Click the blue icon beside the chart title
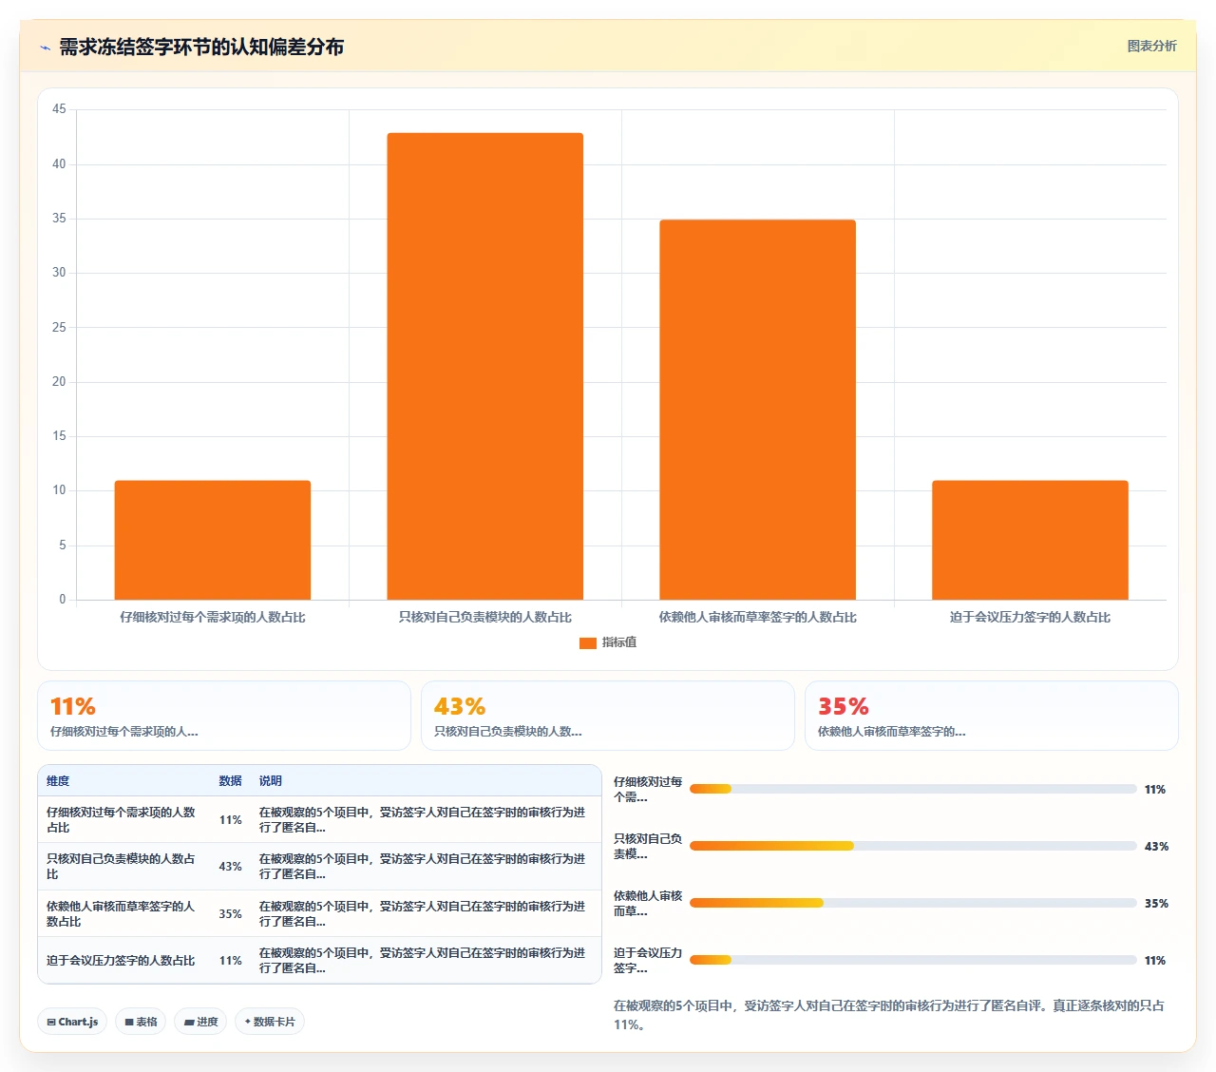 [45, 48]
